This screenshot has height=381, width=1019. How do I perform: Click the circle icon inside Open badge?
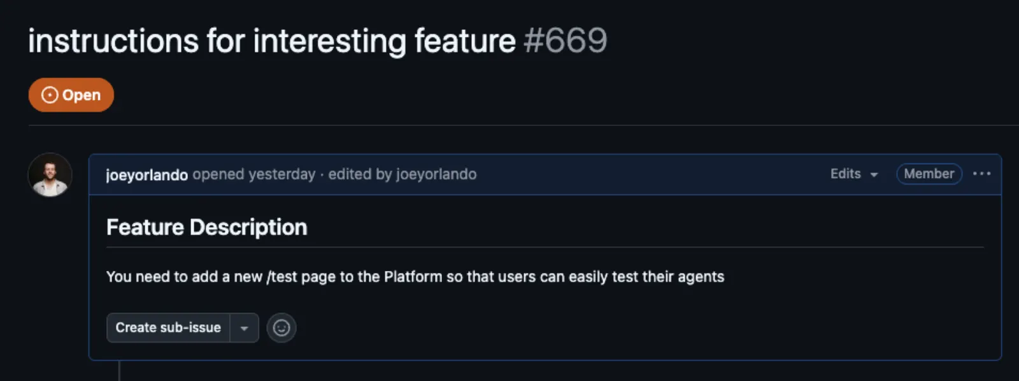point(49,95)
